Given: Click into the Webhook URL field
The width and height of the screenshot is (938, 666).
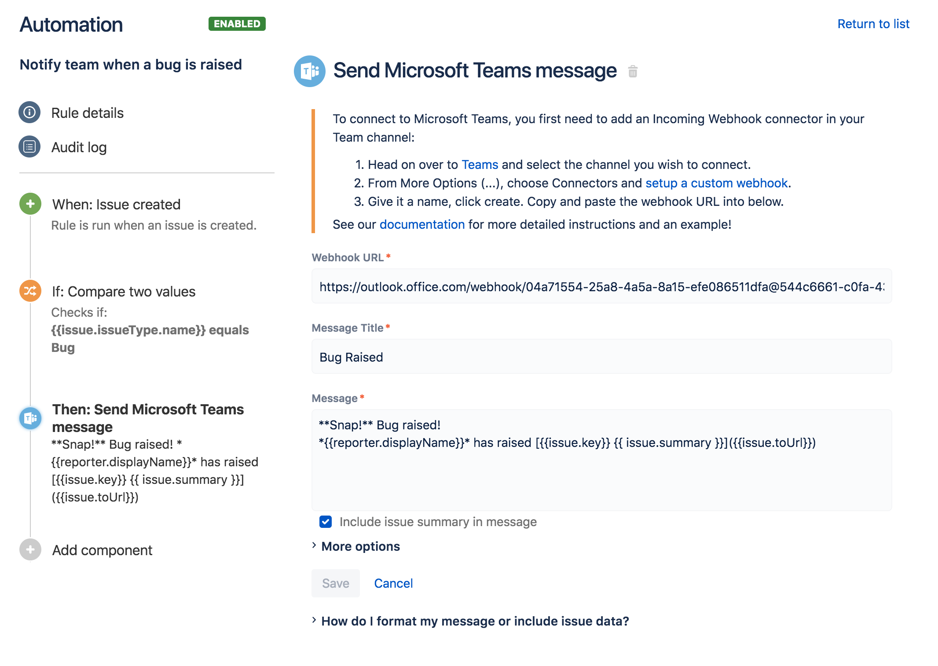Looking at the screenshot, I should pyautogui.click(x=601, y=287).
